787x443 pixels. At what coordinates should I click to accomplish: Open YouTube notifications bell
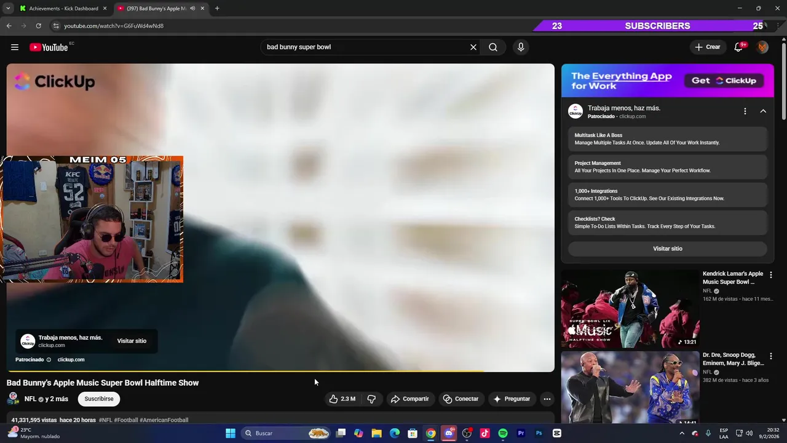739,47
